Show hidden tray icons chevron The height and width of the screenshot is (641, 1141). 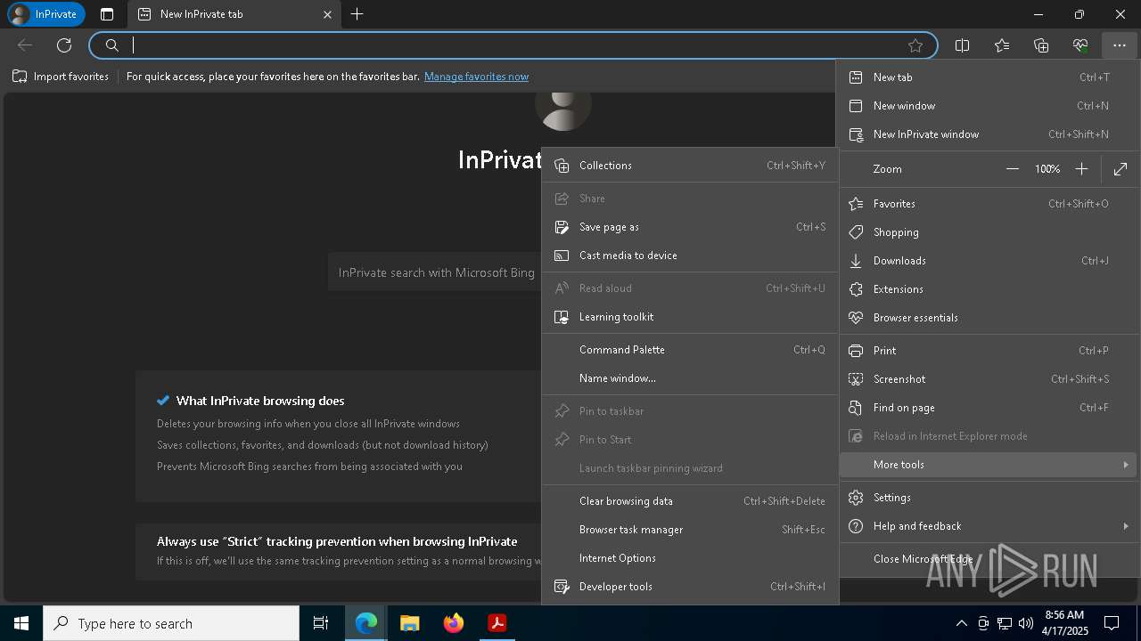(961, 623)
